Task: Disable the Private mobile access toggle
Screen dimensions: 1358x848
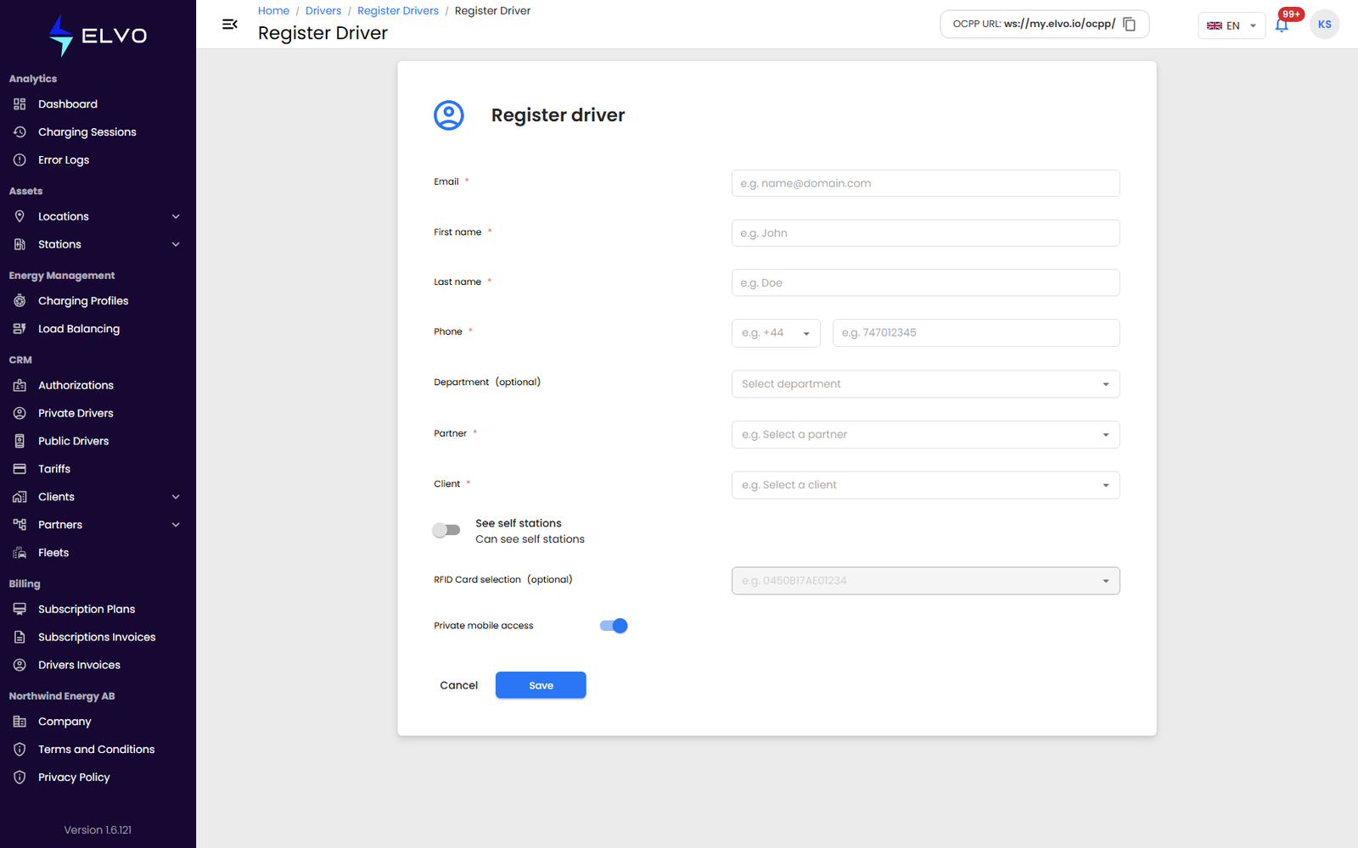Action: tap(614, 626)
